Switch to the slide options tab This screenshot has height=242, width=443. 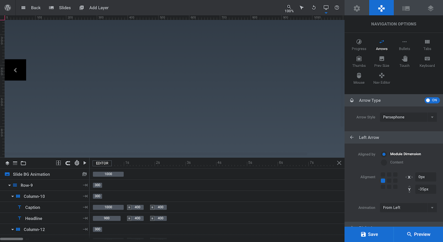point(406,8)
